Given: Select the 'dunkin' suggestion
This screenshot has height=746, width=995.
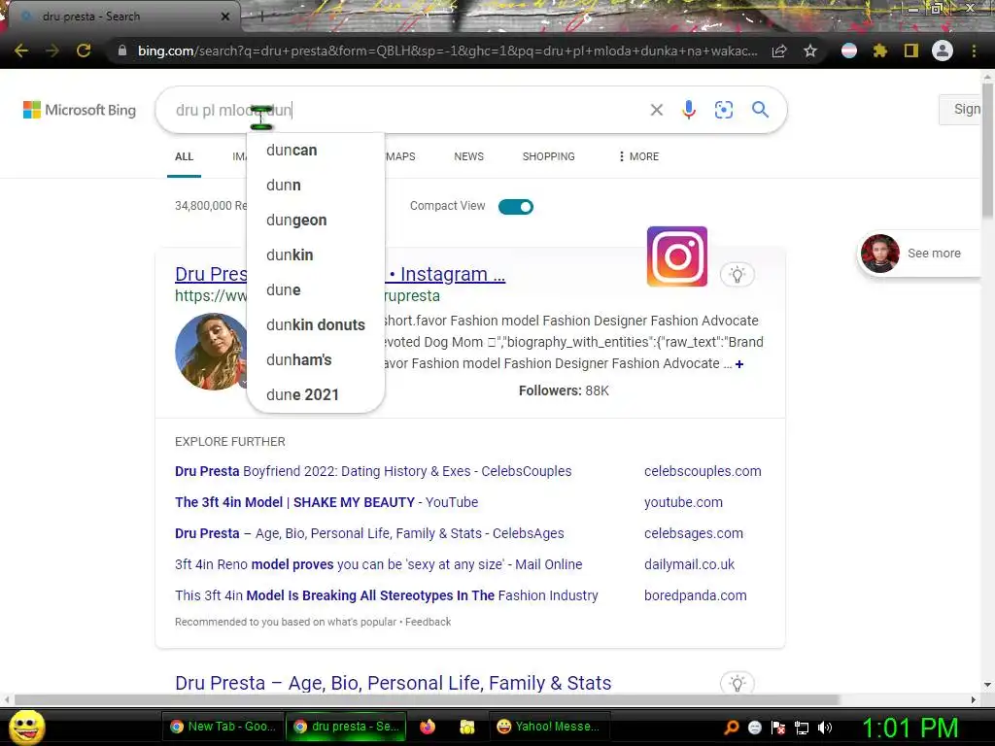Looking at the screenshot, I should 316,255.
